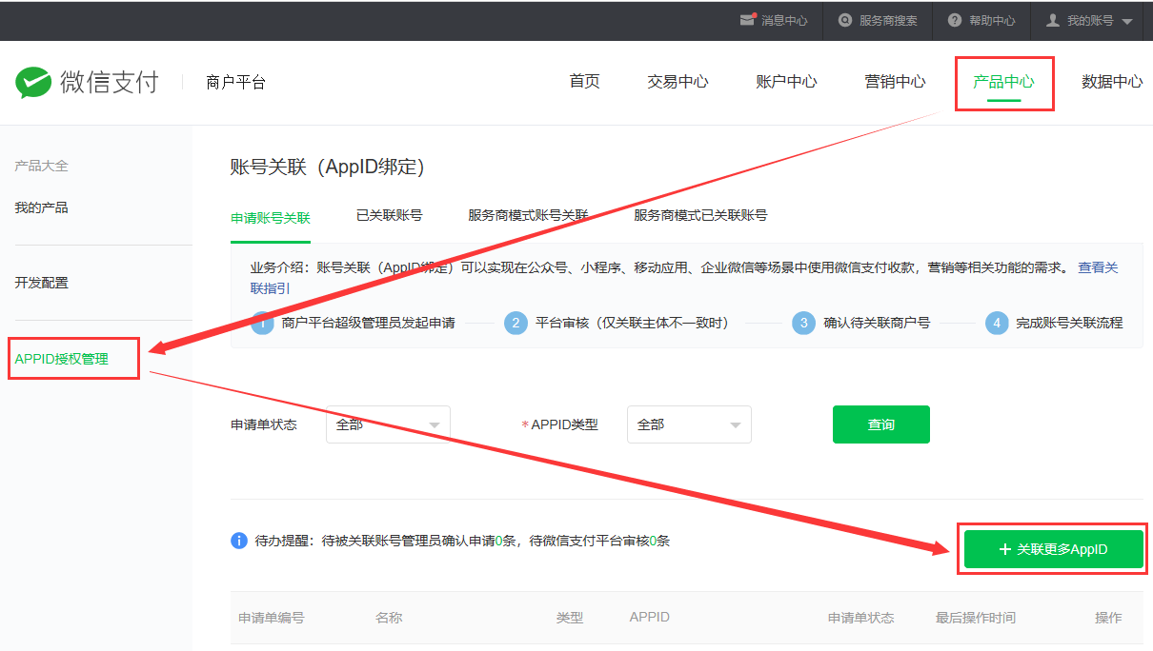This screenshot has width=1153, height=651.
Task: Click the blue info reminder icon
Action: [x=239, y=541]
